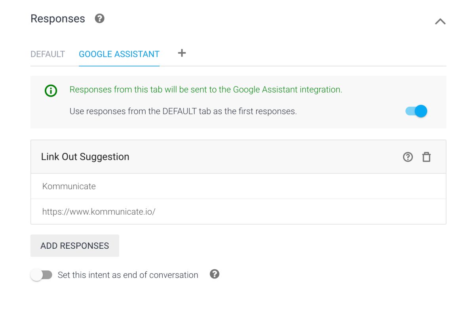The height and width of the screenshot is (312, 475).
Task: Click the Kommunicate title input field
Action: pyautogui.click(x=238, y=186)
